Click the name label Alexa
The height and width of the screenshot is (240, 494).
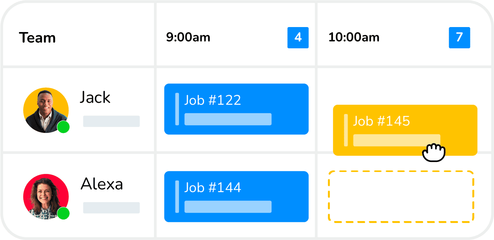tap(102, 184)
